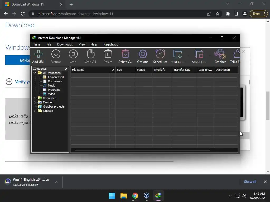
Task: Sort by Transfer rate column header
Action: click(184, 70)
